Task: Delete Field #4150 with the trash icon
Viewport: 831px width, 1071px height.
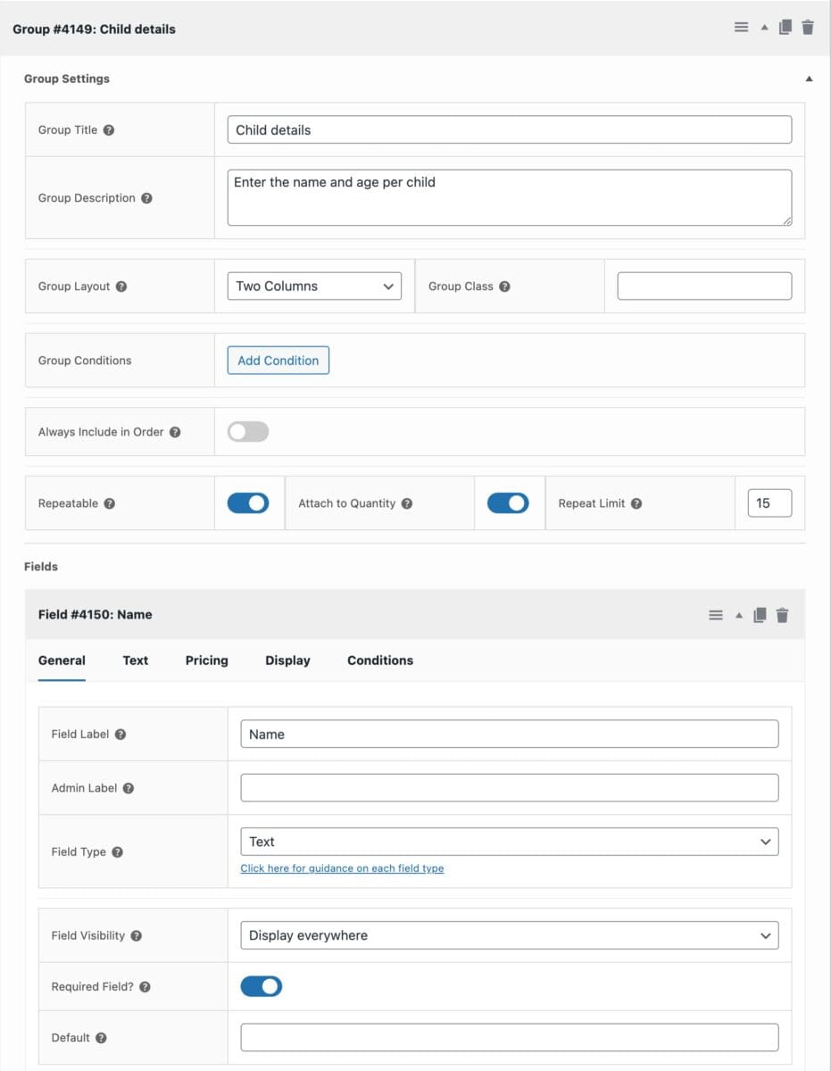Action: click(782, 614)
